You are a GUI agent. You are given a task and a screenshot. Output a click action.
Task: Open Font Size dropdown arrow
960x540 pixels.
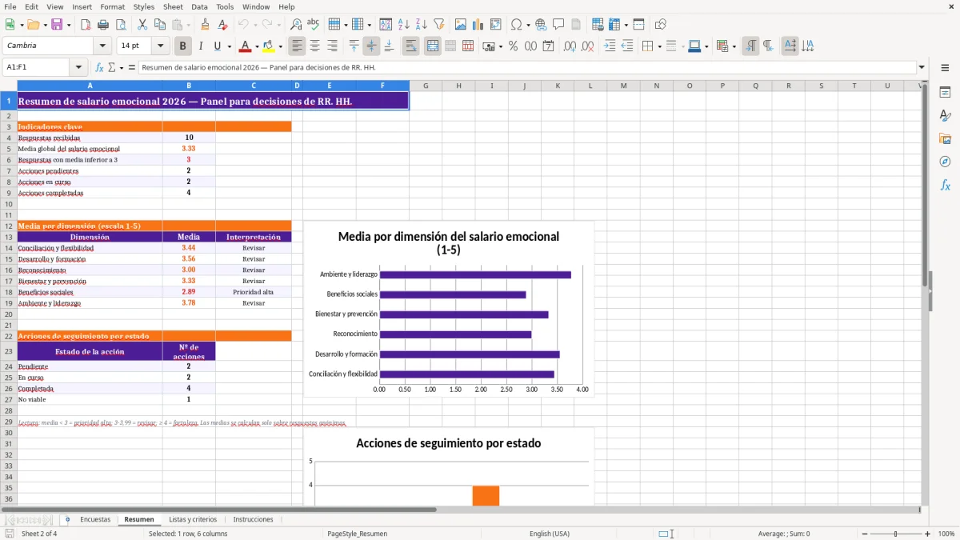point(160,46)
